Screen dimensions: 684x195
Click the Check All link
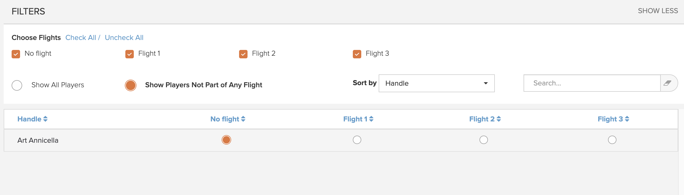coord(81,38)
